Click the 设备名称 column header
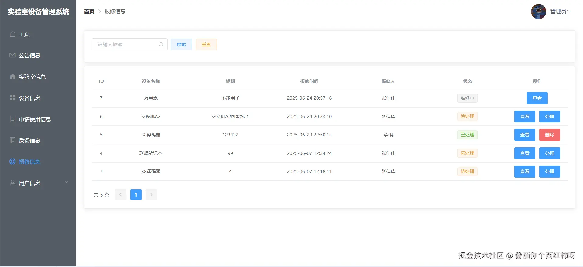Image resolution: width=583 pixels, height=267 pixels. pos(151,81)
